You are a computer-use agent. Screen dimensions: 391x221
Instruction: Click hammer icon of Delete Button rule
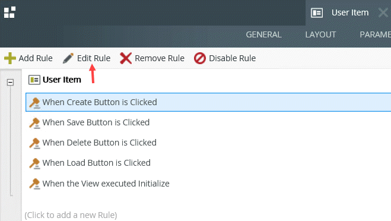(34, 143)
